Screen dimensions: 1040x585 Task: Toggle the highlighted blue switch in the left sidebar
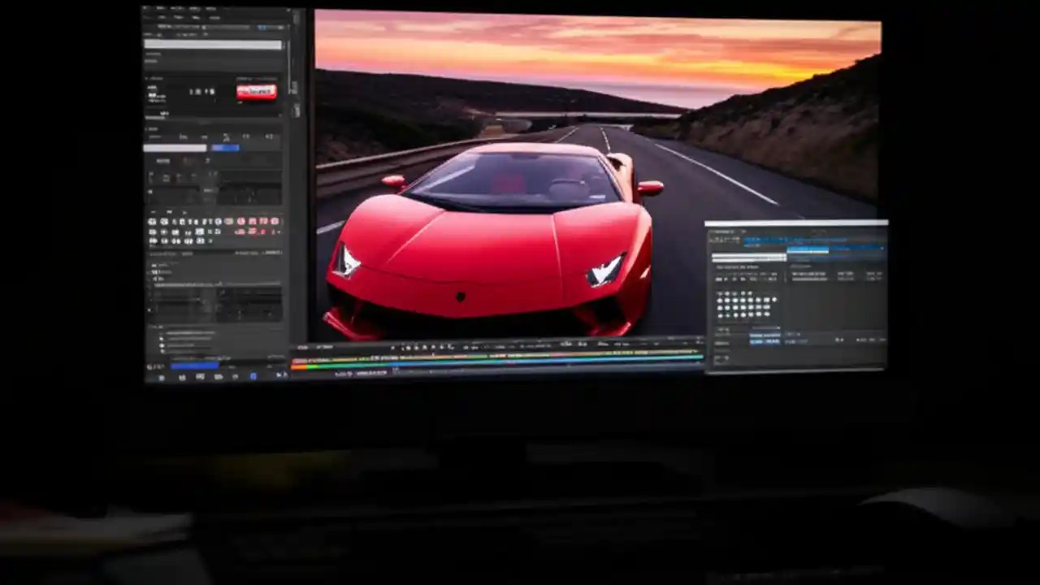[x=227, y=148]
